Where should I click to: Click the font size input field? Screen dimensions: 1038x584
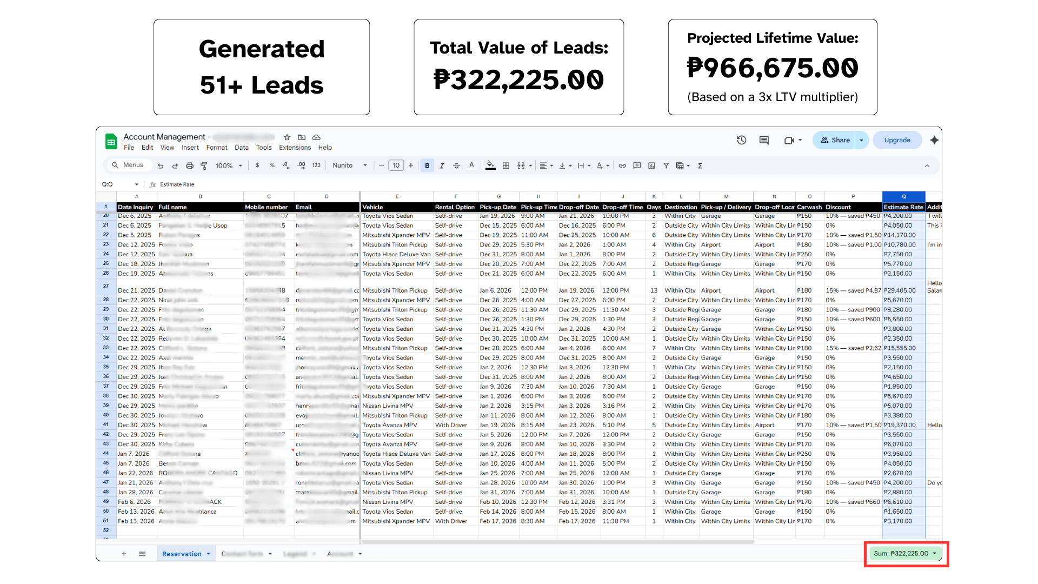click(x=396, y=165)
